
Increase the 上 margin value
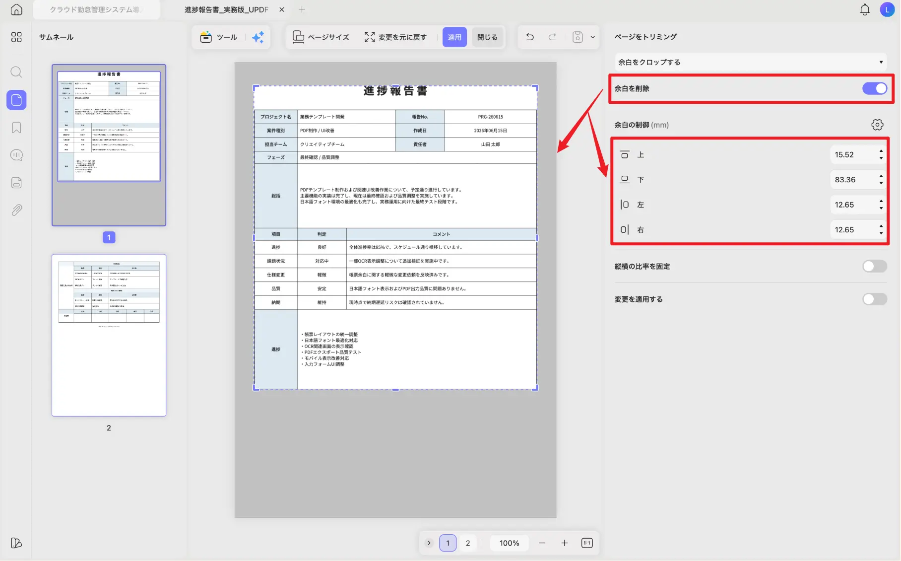click(881, 151)
